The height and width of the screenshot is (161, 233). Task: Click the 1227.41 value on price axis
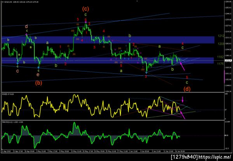click(228, 25)
